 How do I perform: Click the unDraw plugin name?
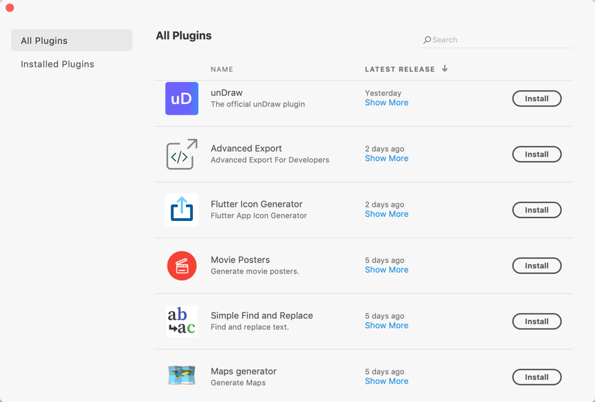point(227,93)
